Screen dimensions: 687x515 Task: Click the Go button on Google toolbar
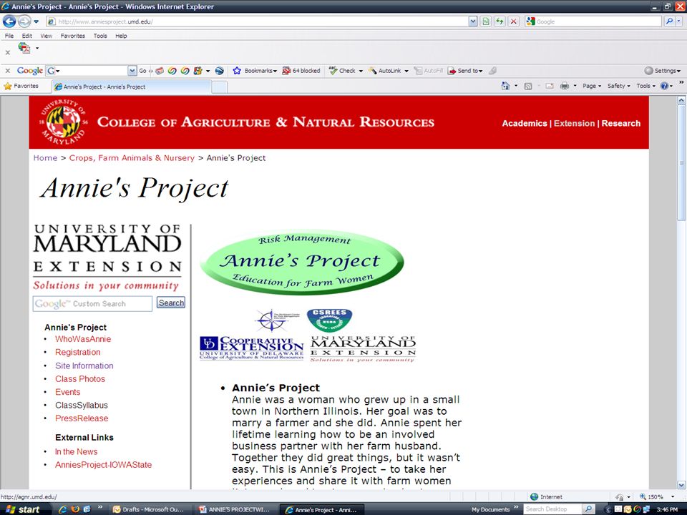143,71
